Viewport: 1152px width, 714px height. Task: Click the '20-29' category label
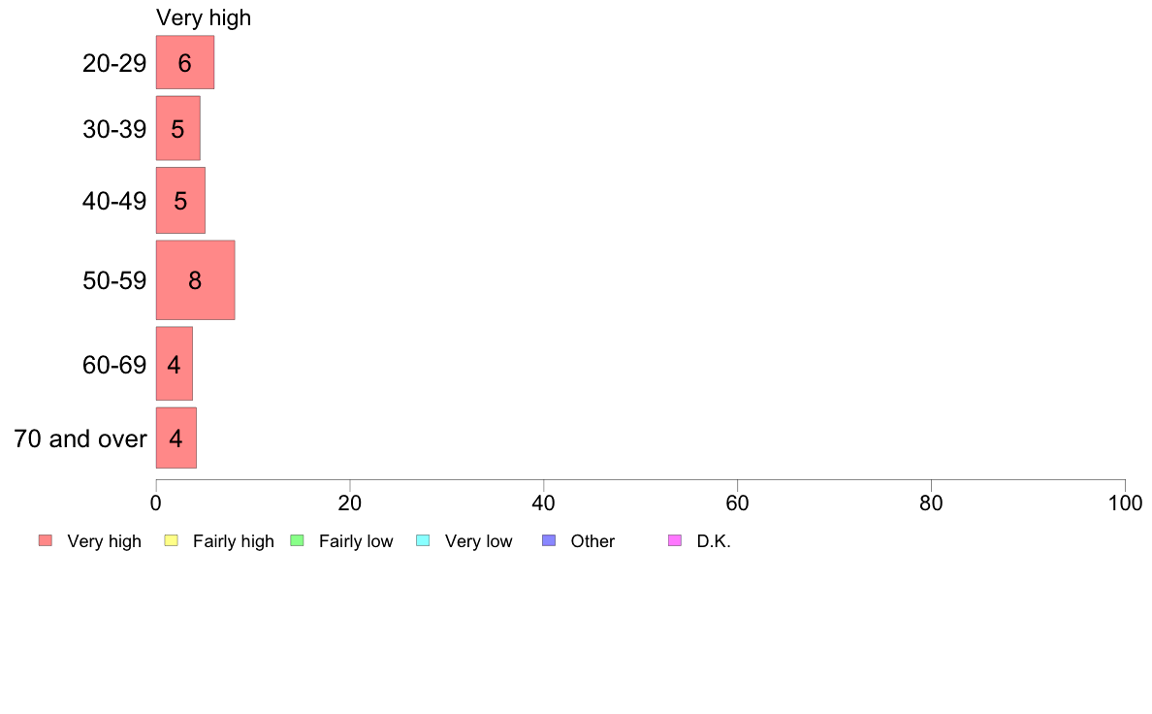click(114, 63)
